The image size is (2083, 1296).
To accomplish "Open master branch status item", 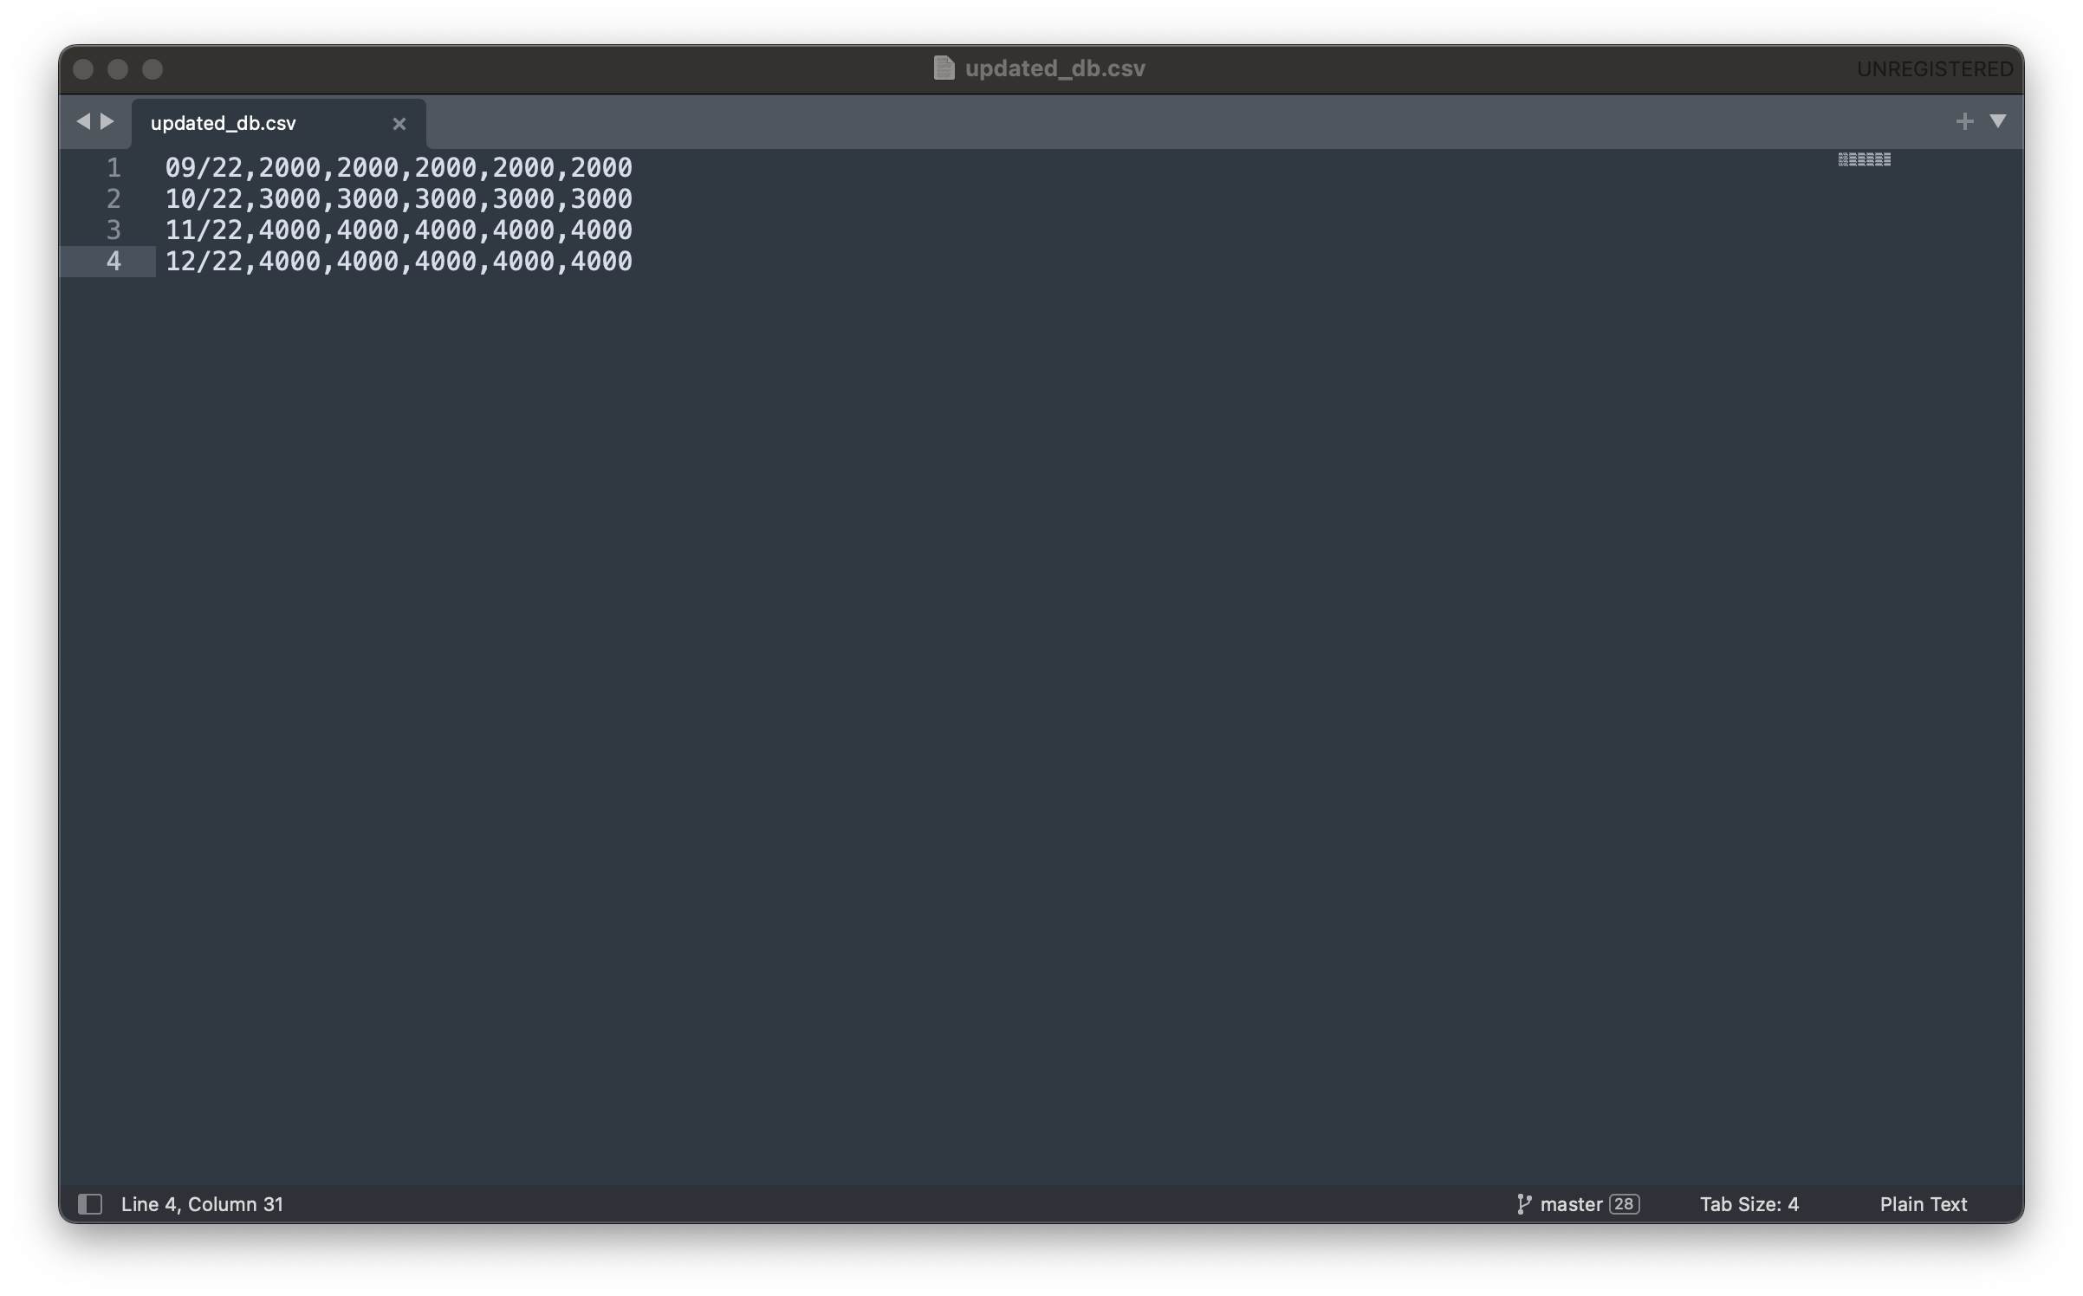I will (1571, 1204).
